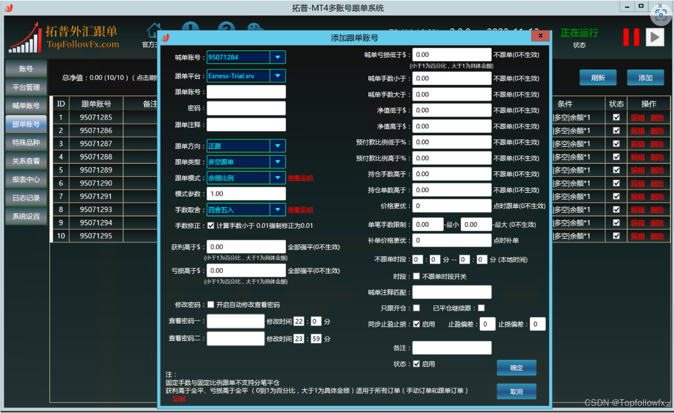This screenshot has height=413, width=674.
Task: Open the 系统设置 sidebar tab
Action: [x=26, y=216]
